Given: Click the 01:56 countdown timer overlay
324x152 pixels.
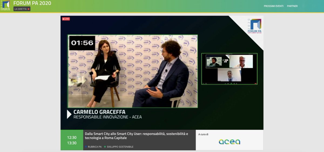Looking at the screenshot, I should point(82,43).
